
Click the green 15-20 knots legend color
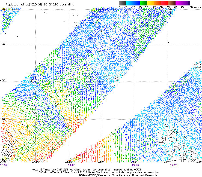pyautogui.click(x=144, y=3)
